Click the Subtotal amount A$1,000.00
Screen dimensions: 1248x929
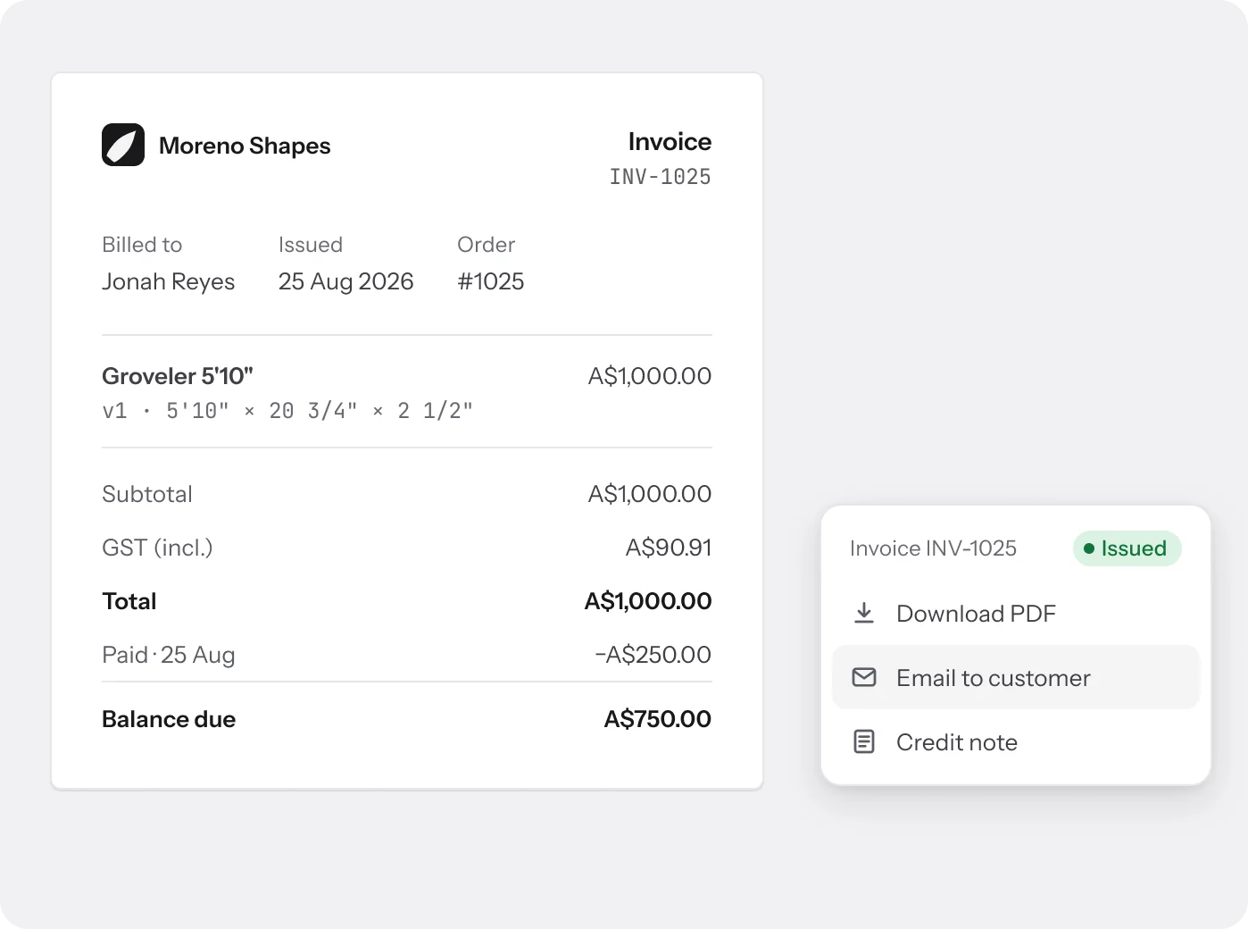pos(650,494)
